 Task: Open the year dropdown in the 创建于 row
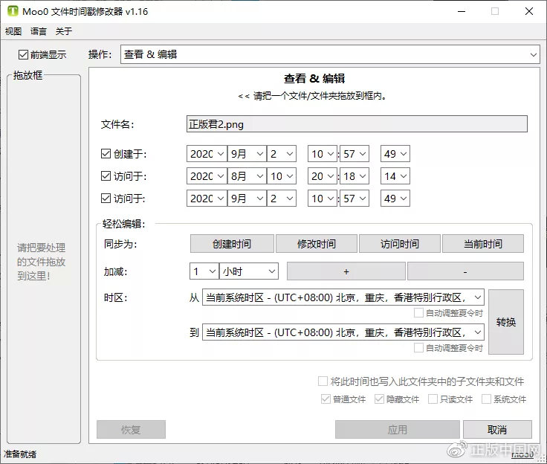pyautogui.click(x=207, y=154)
